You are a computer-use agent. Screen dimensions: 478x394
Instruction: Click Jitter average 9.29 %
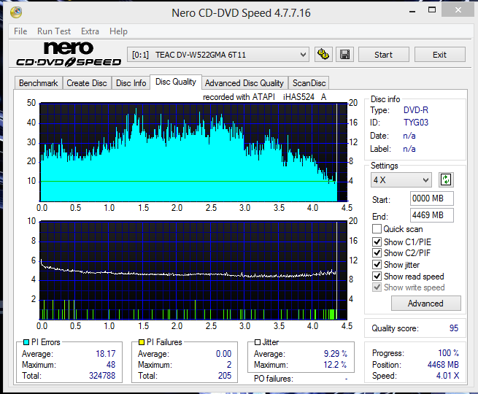[336, 353]
